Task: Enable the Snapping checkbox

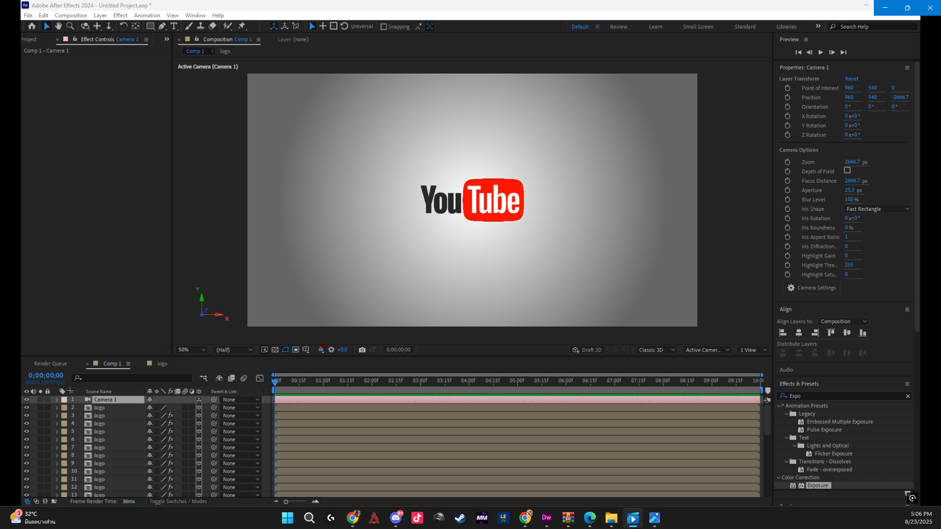Action: coord(384,26)
